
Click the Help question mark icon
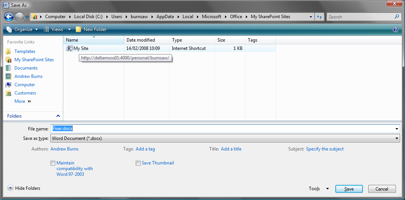(x=396, y=29)
